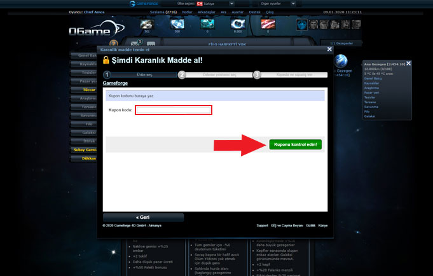Open the Diğer oyunlar dropdown
433x276 pixels.
coord(277,4)
